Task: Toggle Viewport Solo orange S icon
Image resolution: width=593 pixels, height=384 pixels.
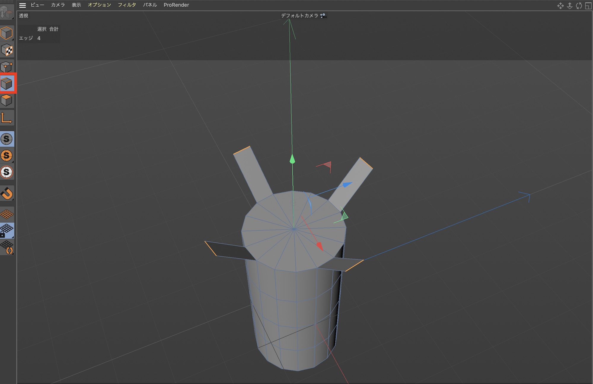Action: [7, 156]
